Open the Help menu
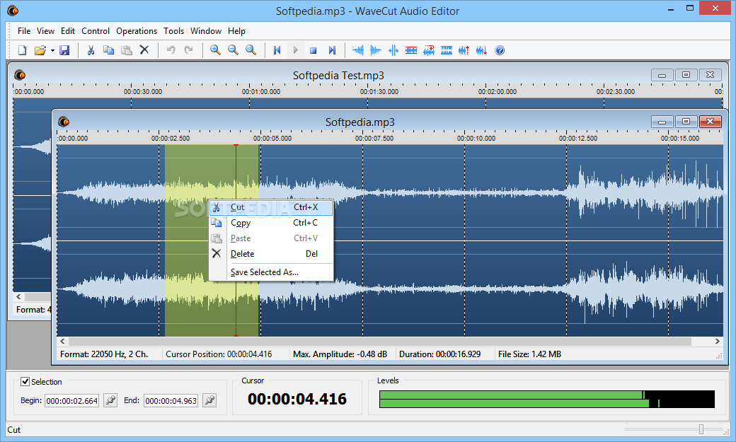Screen dimensions: 736x442 pos(236,31)
